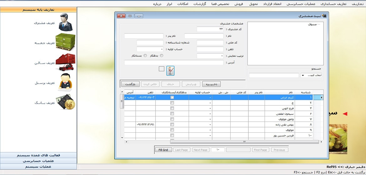Click the ثبت مشتری window title icon
The image size is (366, 175).
(324, 16)
